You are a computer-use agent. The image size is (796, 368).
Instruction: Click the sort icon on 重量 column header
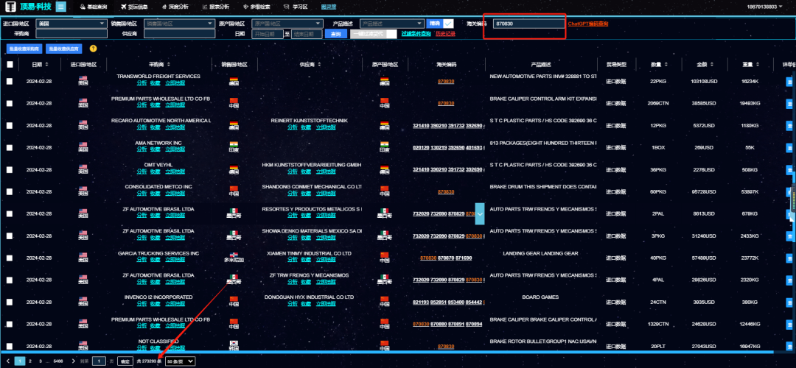(x=757, y=64)
